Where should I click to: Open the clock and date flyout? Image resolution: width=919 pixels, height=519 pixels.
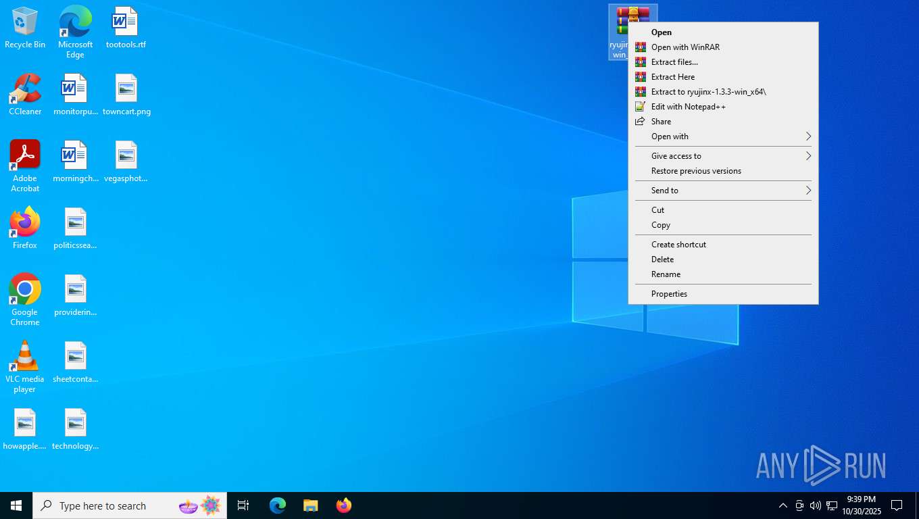coord(861,505)
